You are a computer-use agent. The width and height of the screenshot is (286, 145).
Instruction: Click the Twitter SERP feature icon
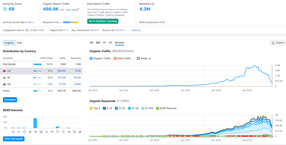[80, 132]
